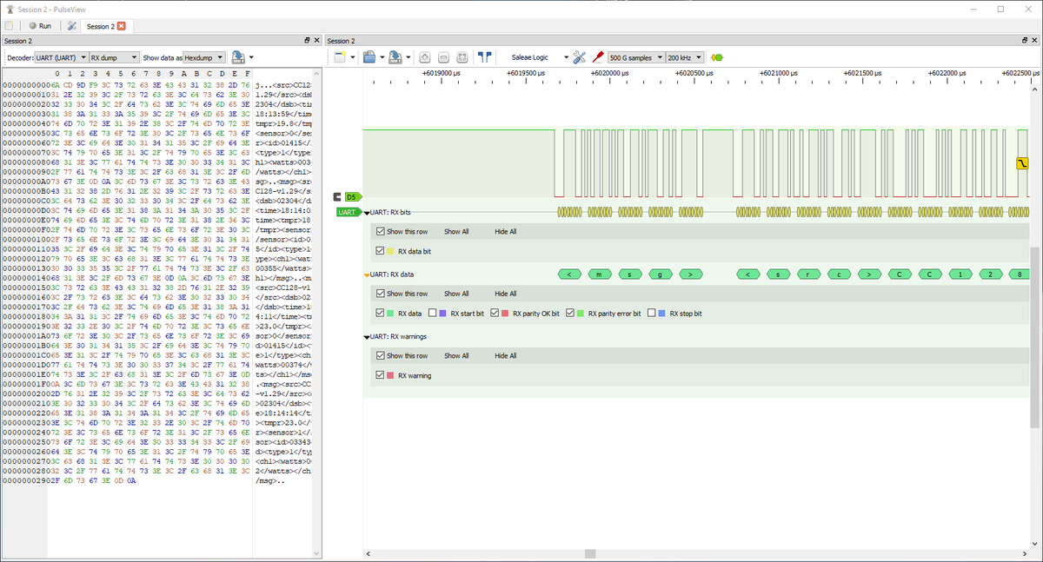This screenshot has height=562, width=1043.
Task: Click the purple RX start bit color swatch
Action: click(442, 313)
